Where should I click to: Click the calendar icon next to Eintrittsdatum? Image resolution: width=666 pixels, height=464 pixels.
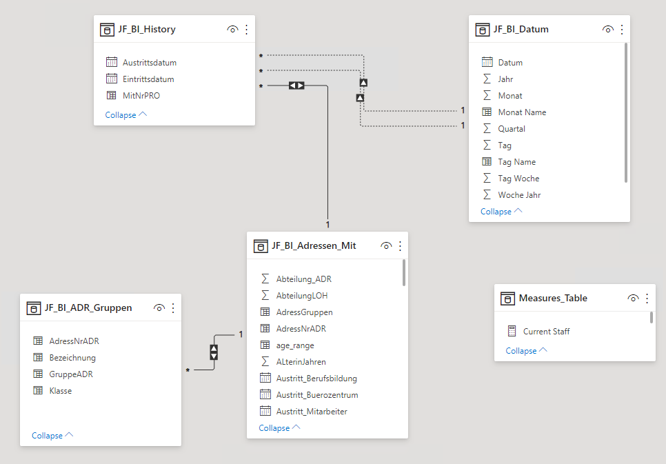[x=111, y=79]
